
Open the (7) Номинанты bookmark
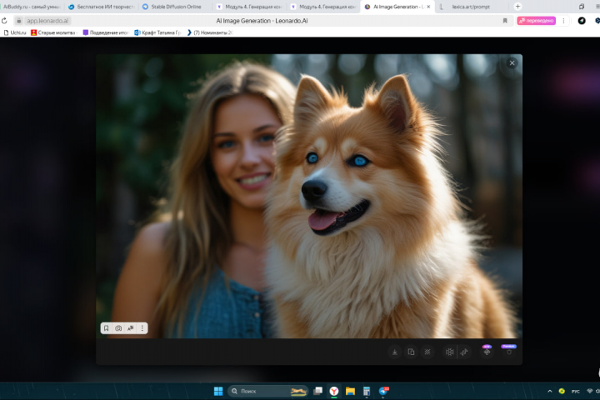[x=209, y=32]
